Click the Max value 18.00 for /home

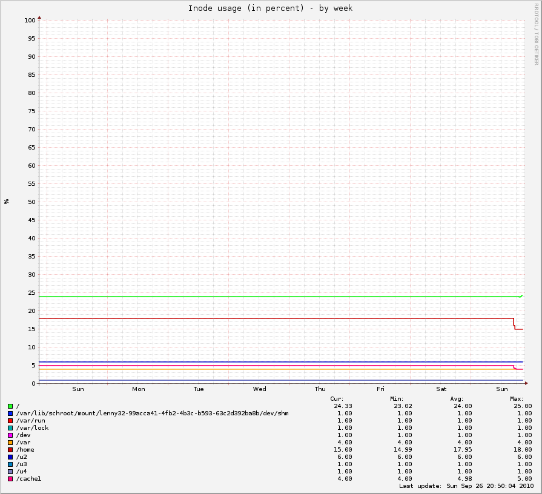(x=523, y=450)
